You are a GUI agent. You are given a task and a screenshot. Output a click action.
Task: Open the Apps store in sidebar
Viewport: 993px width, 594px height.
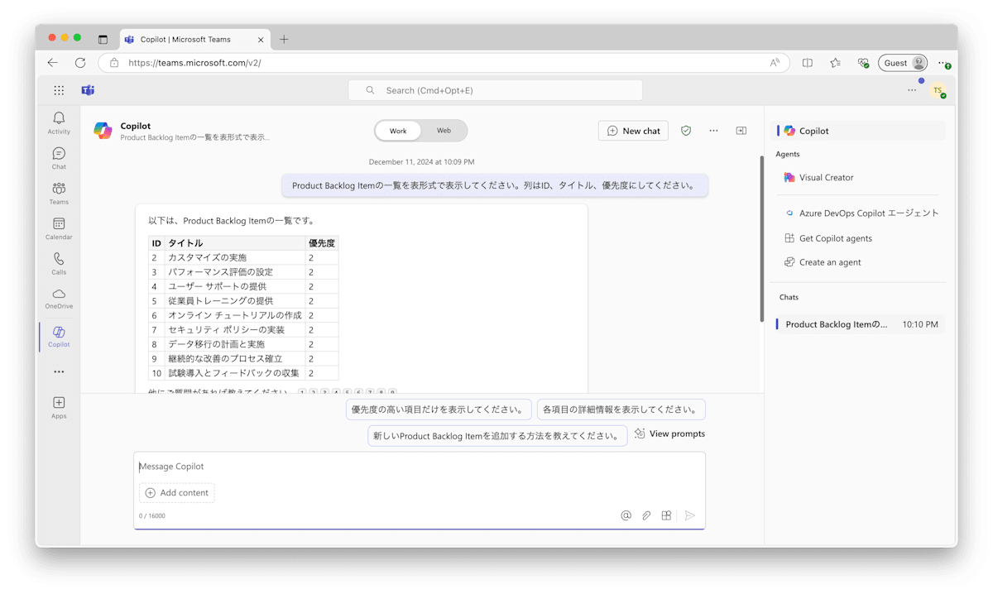coord(59,408)
